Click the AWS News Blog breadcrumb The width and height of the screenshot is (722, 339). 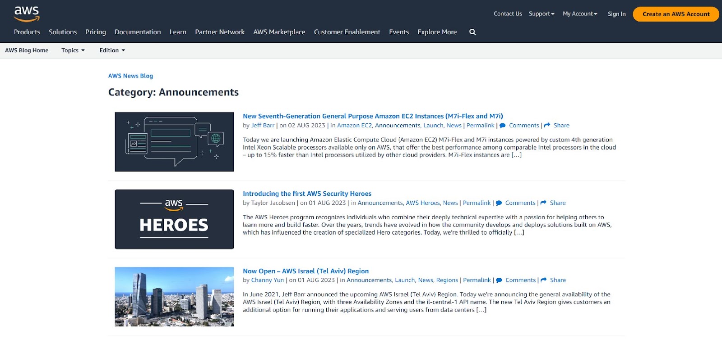pyautogui.click(x=130, y=76)
